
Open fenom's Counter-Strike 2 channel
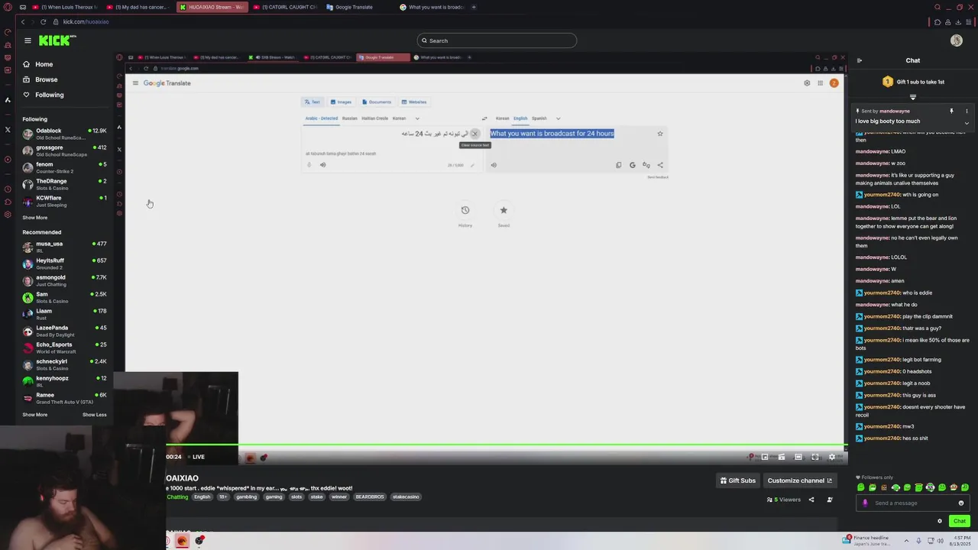(64, 167)
